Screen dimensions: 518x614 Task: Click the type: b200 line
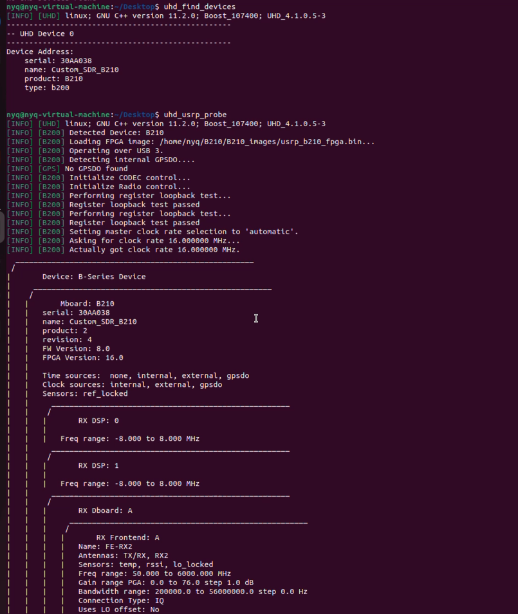(47, 88)
